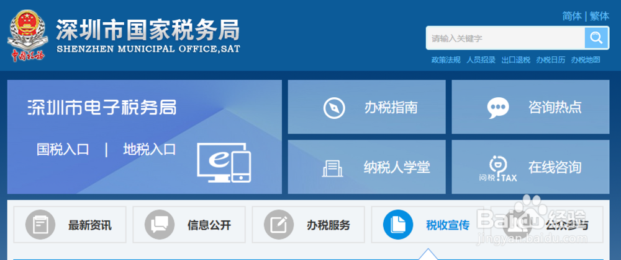Click the compass icon beside 办税指南

click(334, 107)
